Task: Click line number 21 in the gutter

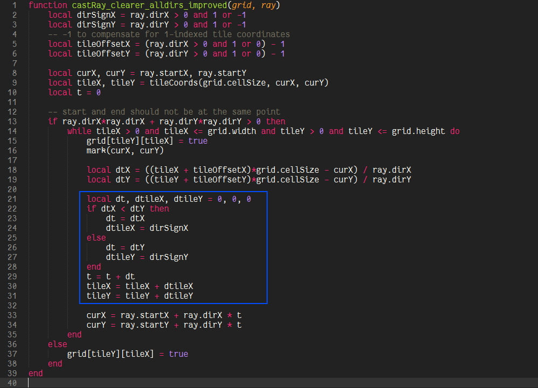Action: pos(12,199)
